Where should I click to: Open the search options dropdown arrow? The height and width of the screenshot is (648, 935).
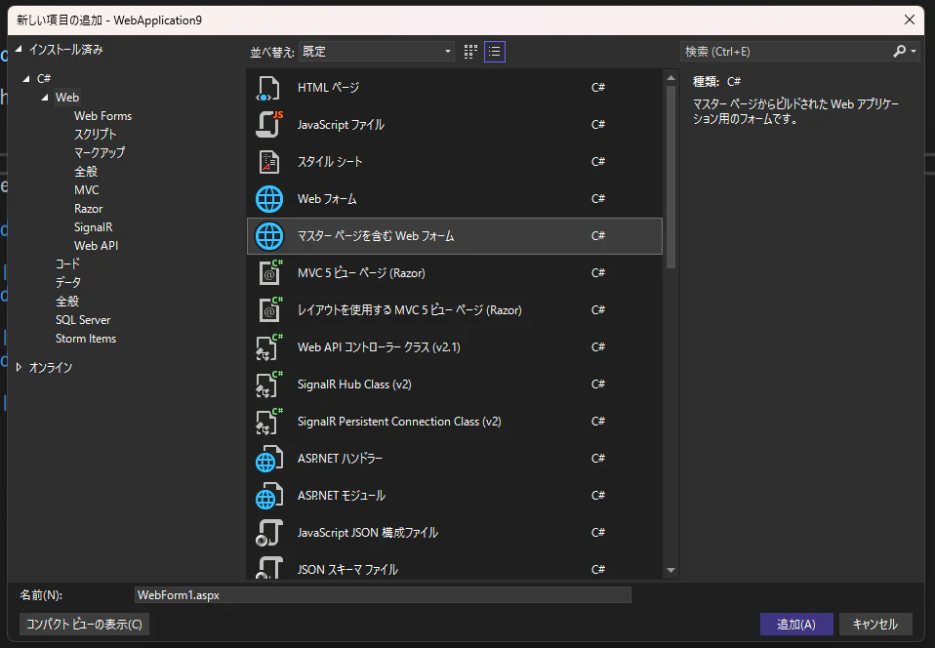[914, 52]
